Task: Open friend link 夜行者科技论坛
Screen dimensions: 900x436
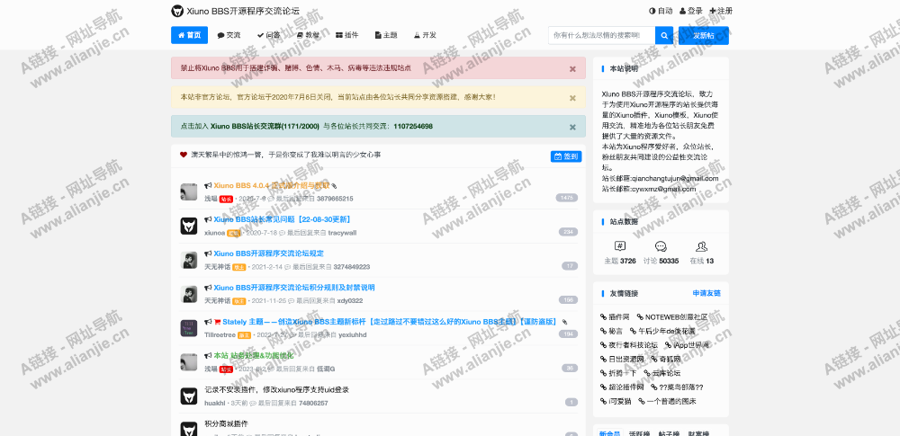Action: click(x=629, y=345)
